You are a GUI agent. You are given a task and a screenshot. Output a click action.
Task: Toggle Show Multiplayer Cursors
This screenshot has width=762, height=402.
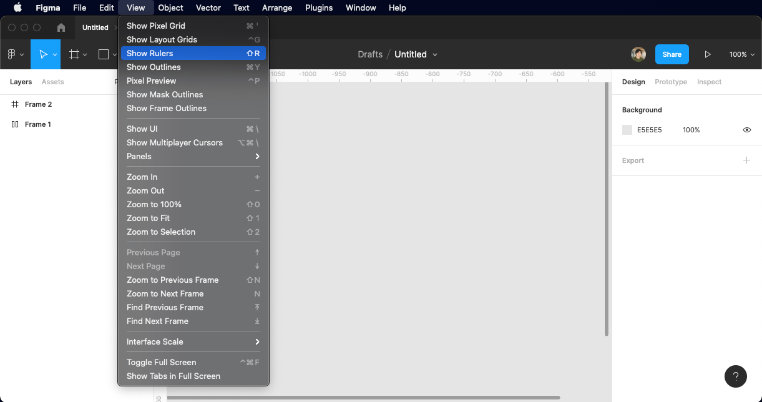coord(193,142)
